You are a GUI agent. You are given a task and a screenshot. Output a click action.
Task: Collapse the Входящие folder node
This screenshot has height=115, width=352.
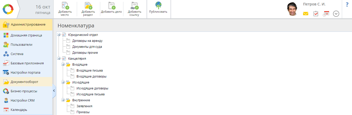63,64
